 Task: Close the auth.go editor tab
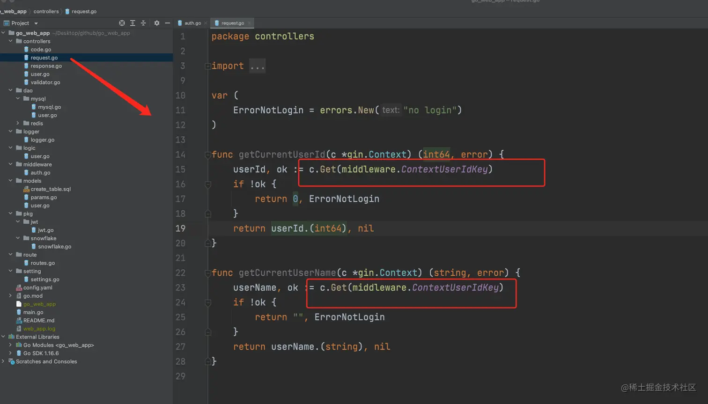206,23
